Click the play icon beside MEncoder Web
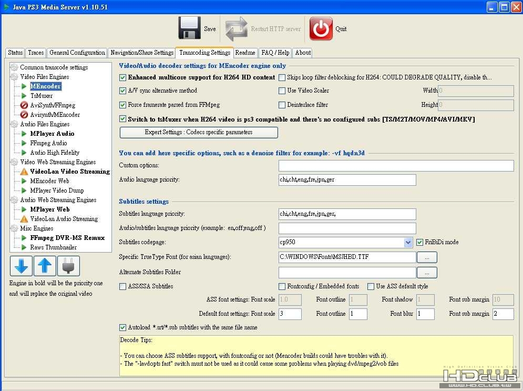 (24, 181)
